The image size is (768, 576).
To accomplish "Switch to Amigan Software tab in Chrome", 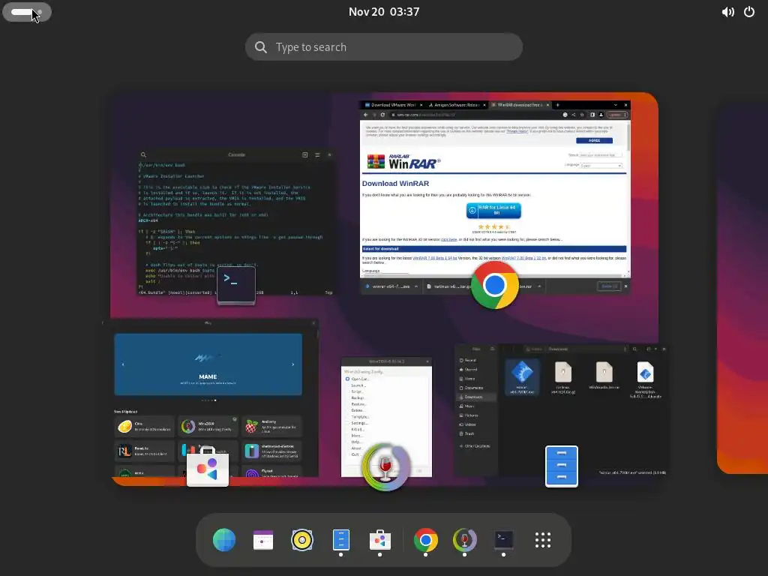I will [x=457, y=105].
